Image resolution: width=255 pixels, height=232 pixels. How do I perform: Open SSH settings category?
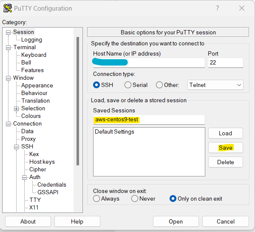coord(27,146)
